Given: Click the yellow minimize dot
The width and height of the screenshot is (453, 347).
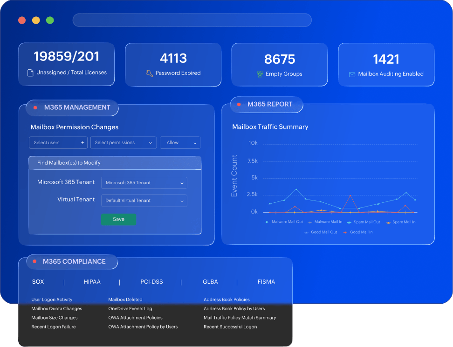Looking at the screenshot, I should pos(36,20).
